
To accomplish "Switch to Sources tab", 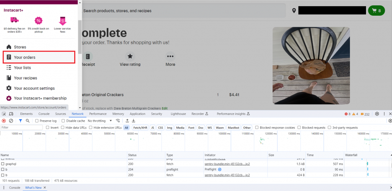I will pos(60,114).
